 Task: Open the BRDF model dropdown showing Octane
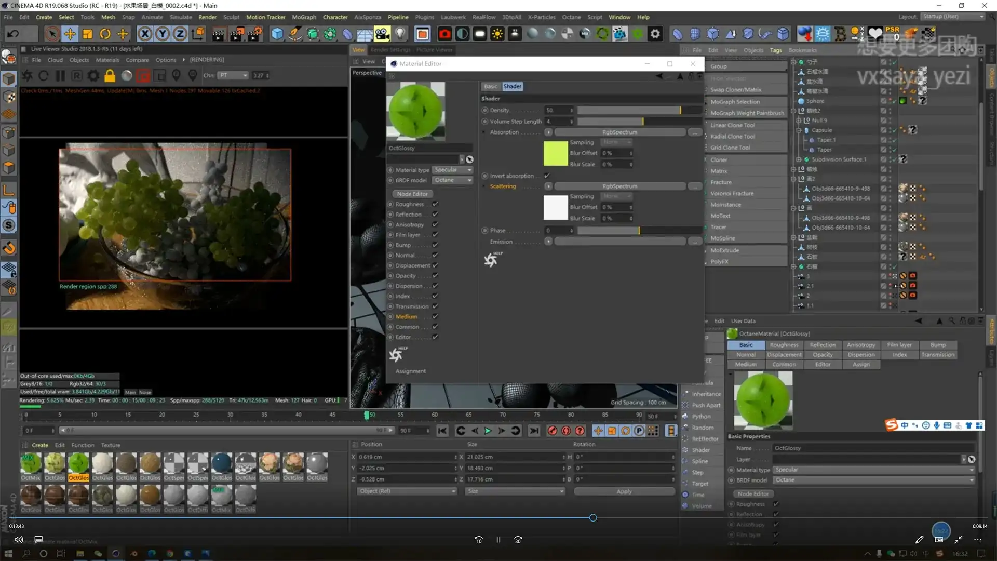452,180
